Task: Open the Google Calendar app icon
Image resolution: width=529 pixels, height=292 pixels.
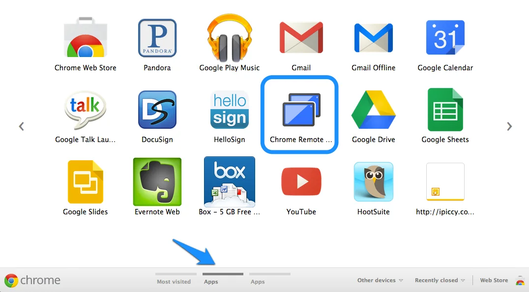Action: tap(445, 37)
